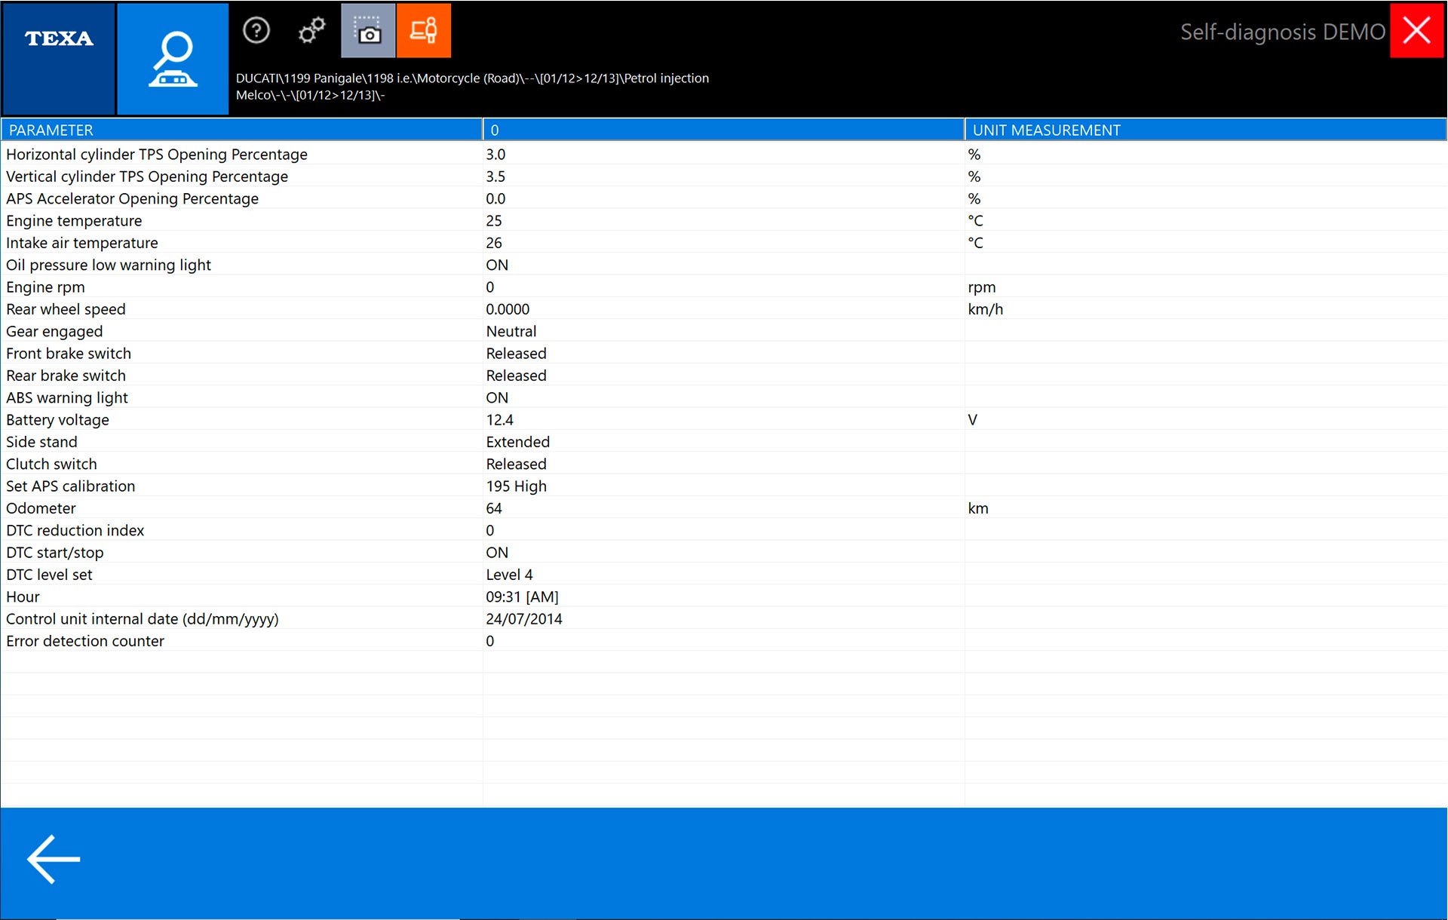Take a screenshot with the camera icon
This screenshot has width=1448, height=920.
click(368, 31)
